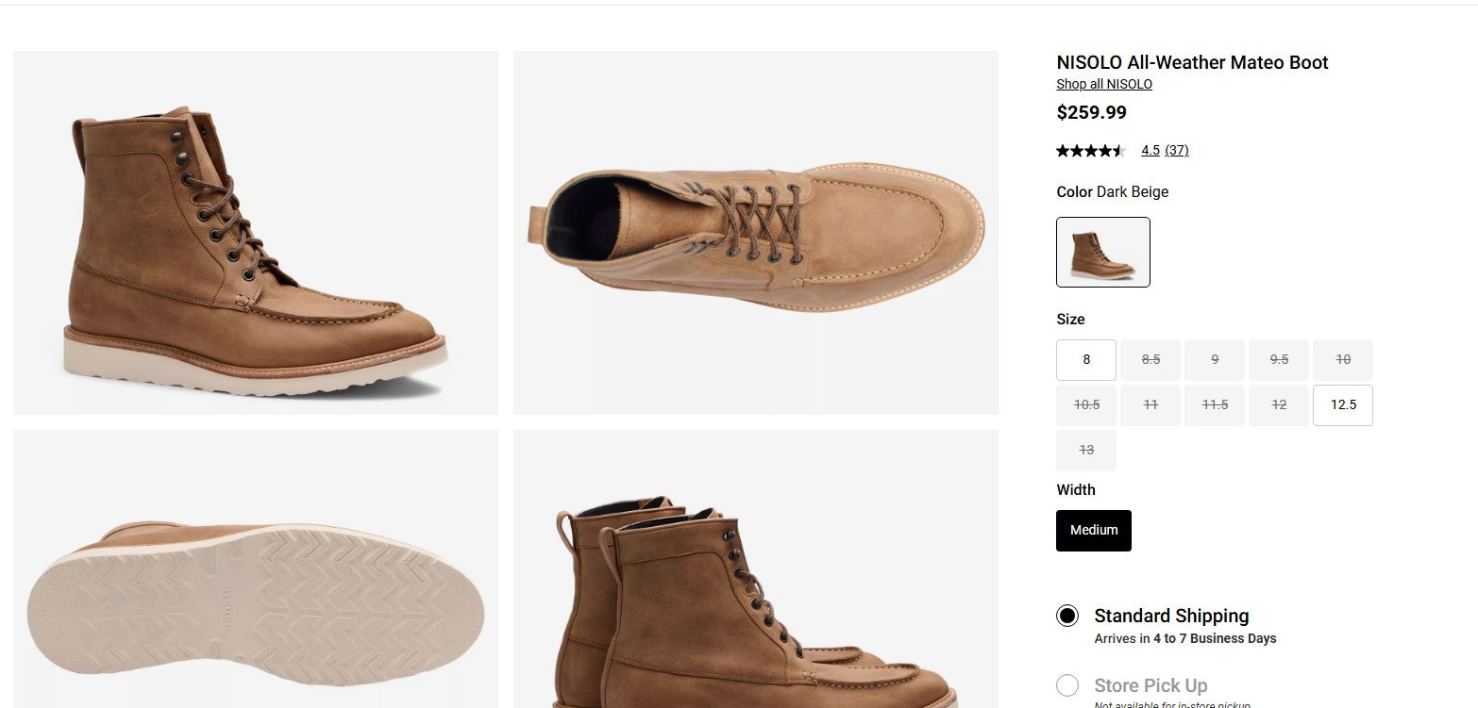Click the crossed-out size 9 option
Image resolution: width=1478 pixels, height=708 pixels.
1215,359
